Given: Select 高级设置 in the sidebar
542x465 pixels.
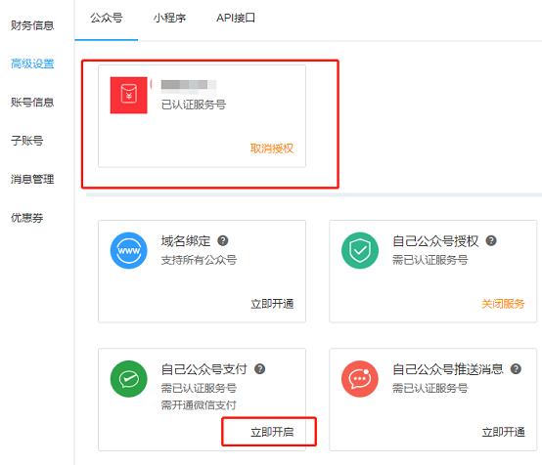Looking at the screenshot, I should pos(32,63).
